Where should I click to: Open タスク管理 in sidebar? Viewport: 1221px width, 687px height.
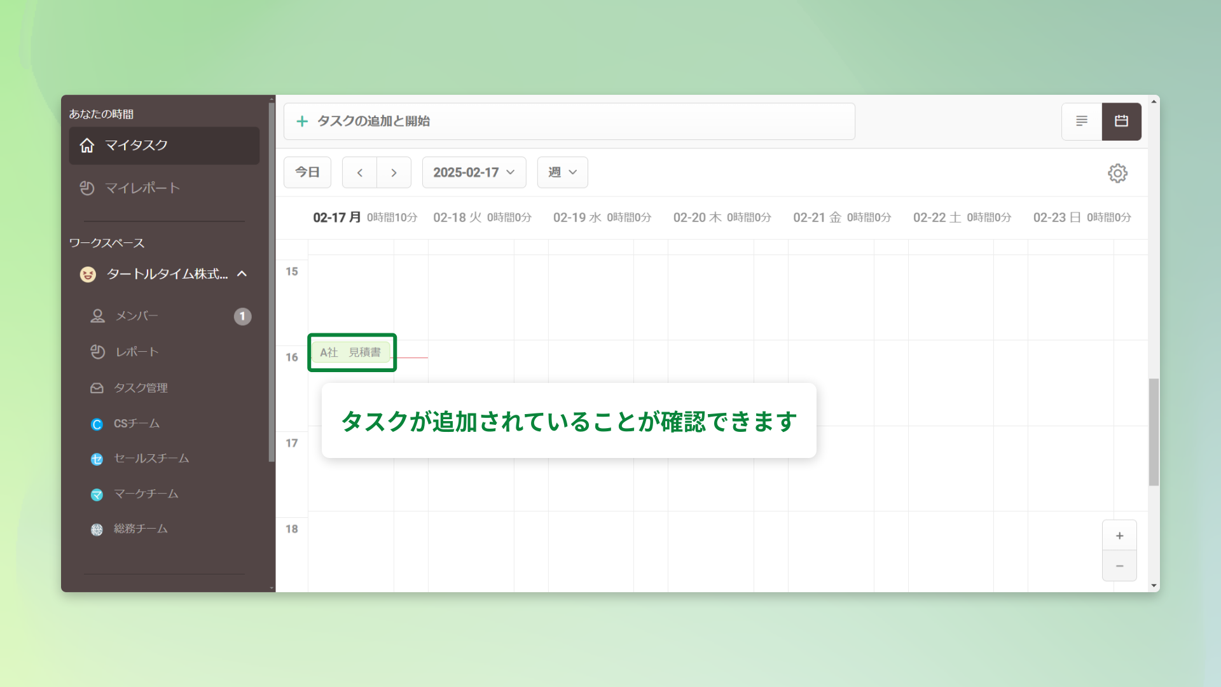tap(141, 388)
